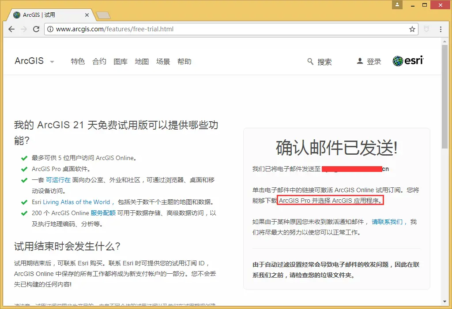Image resolution: width=452 pixels, height=309 pixels.
Task: Click the 试用结束时会发生什么? heading
Action: 67,246
